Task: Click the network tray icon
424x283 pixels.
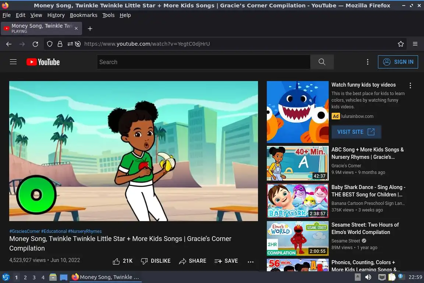Action: (382, 277)
